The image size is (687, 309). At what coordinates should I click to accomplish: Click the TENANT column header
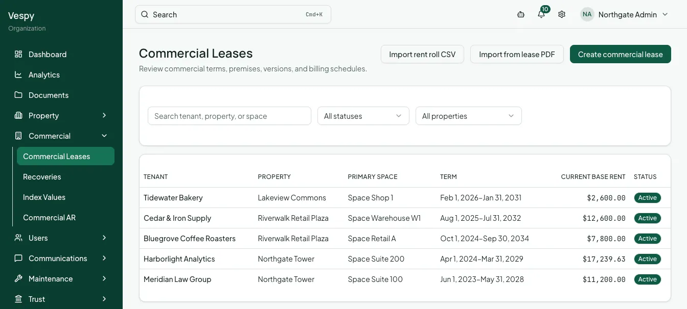(x=156, y=176)
